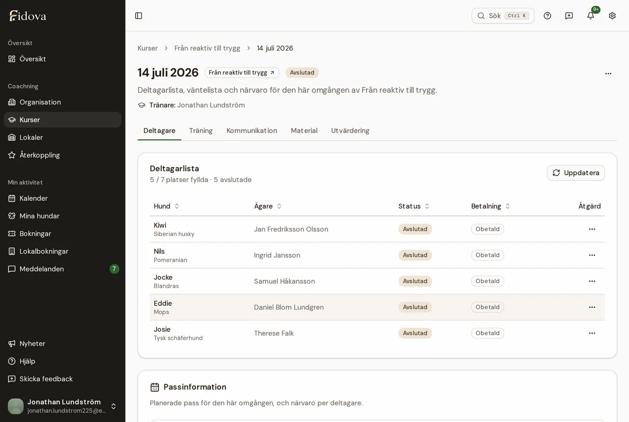Open actions menu for Kiwi
The image size is (629, 422).
coord(592,229)
